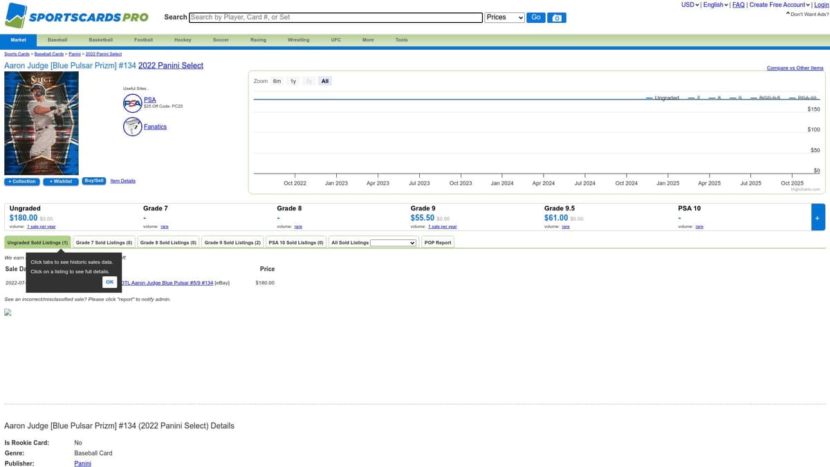The image size is (830, 467).
Task: Open the Wrestling navigation menu
Action: click(299, 40)
